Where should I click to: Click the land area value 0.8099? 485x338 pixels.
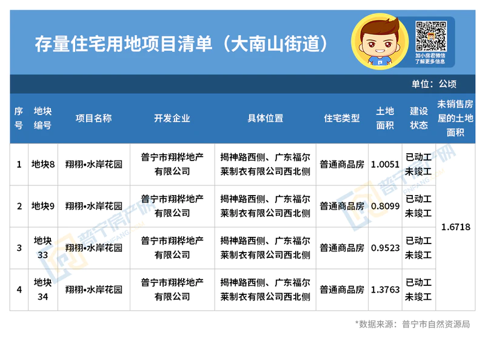(x=385, y=206)
